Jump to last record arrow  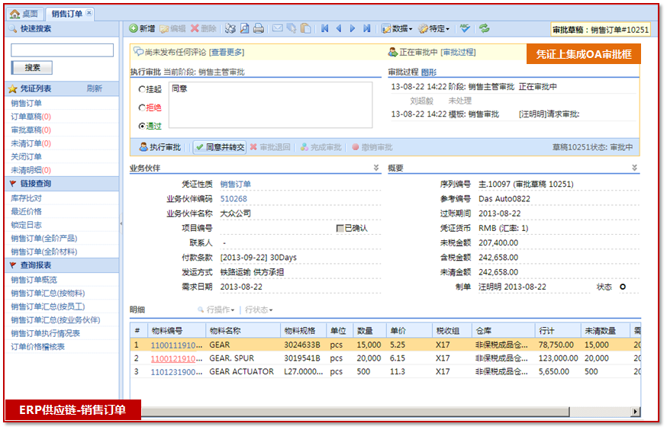[366, 28]
